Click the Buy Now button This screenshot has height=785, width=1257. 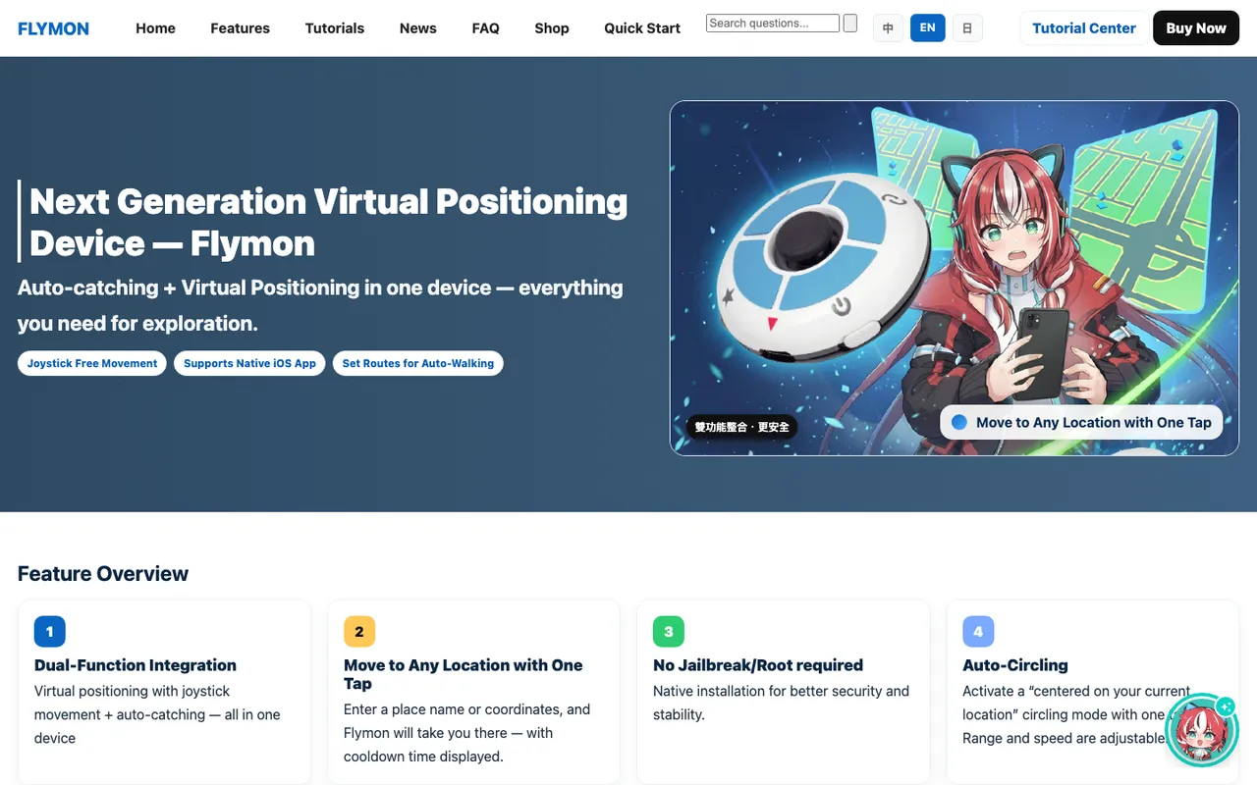click(1196, 28)
